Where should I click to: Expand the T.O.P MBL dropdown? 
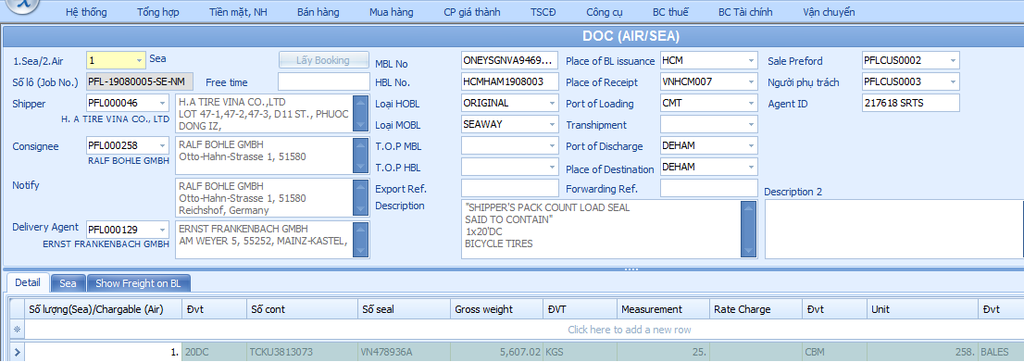pyautogui.click(x=553, y=145)
